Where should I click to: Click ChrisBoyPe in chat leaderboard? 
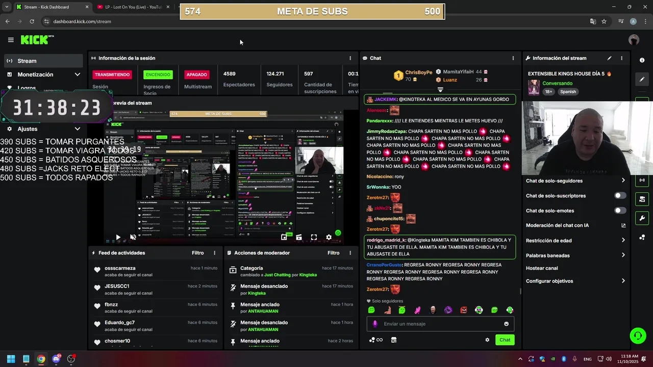pos(418,72)
